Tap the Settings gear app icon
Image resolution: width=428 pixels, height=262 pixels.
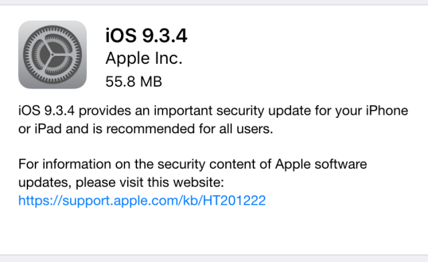click(x=52, y=55)
